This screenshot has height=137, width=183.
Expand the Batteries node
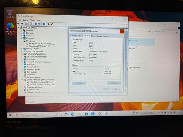point(21,30)
